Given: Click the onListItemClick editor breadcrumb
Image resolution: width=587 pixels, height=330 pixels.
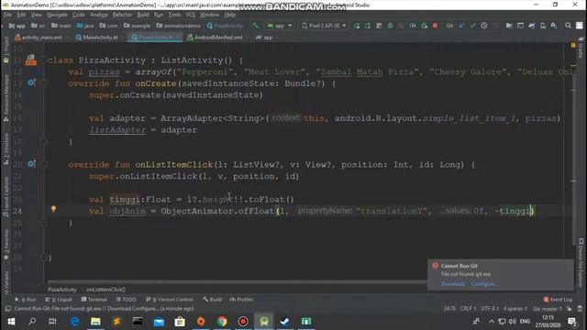Looking at the screenshot, I should tap(106, 290).
